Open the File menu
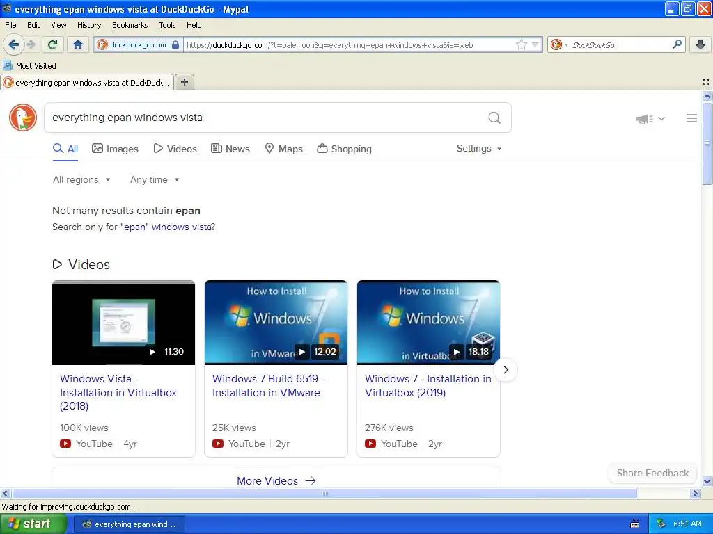 10,25
